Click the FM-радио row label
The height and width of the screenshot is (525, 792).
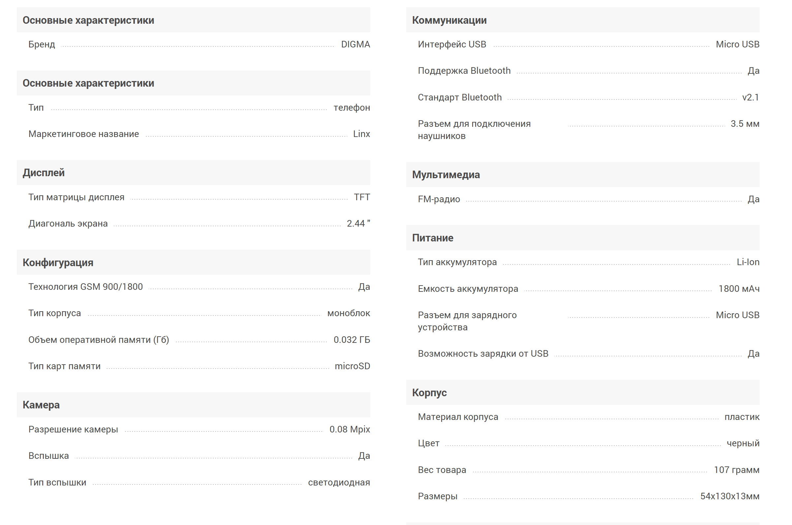point(439,199)
